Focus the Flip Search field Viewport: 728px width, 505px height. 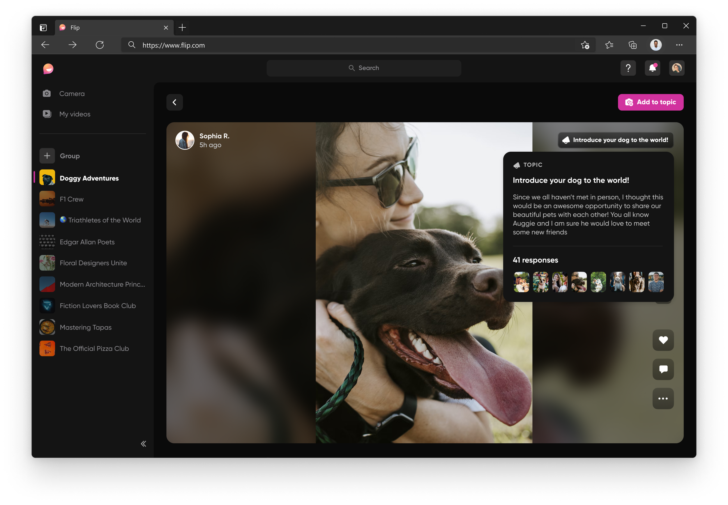point(364,68)
